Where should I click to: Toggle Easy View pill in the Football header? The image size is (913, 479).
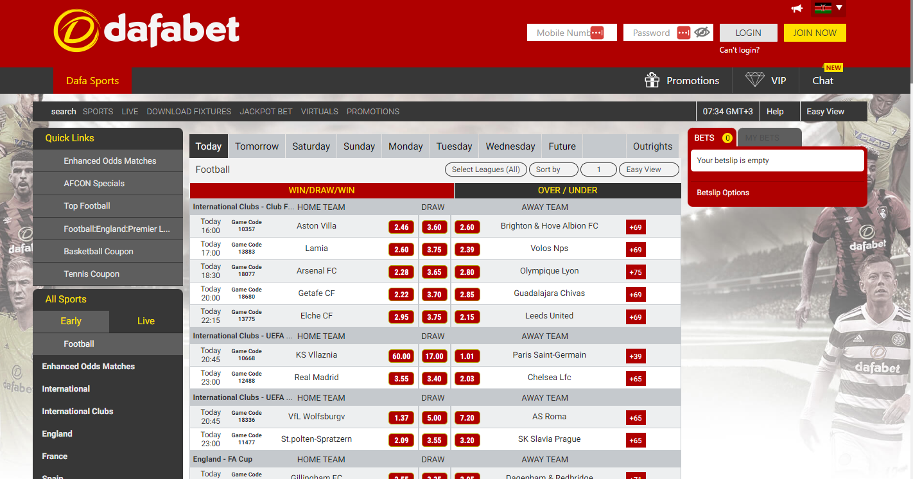pos(648,170)
